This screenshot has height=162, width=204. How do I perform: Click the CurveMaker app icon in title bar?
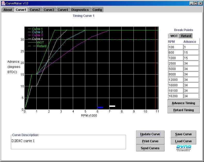3,3
